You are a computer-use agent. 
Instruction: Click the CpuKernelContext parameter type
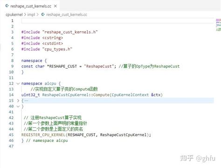(x=130, y=95)
